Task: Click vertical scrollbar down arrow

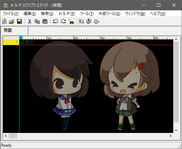Action: tap(176, 130)
